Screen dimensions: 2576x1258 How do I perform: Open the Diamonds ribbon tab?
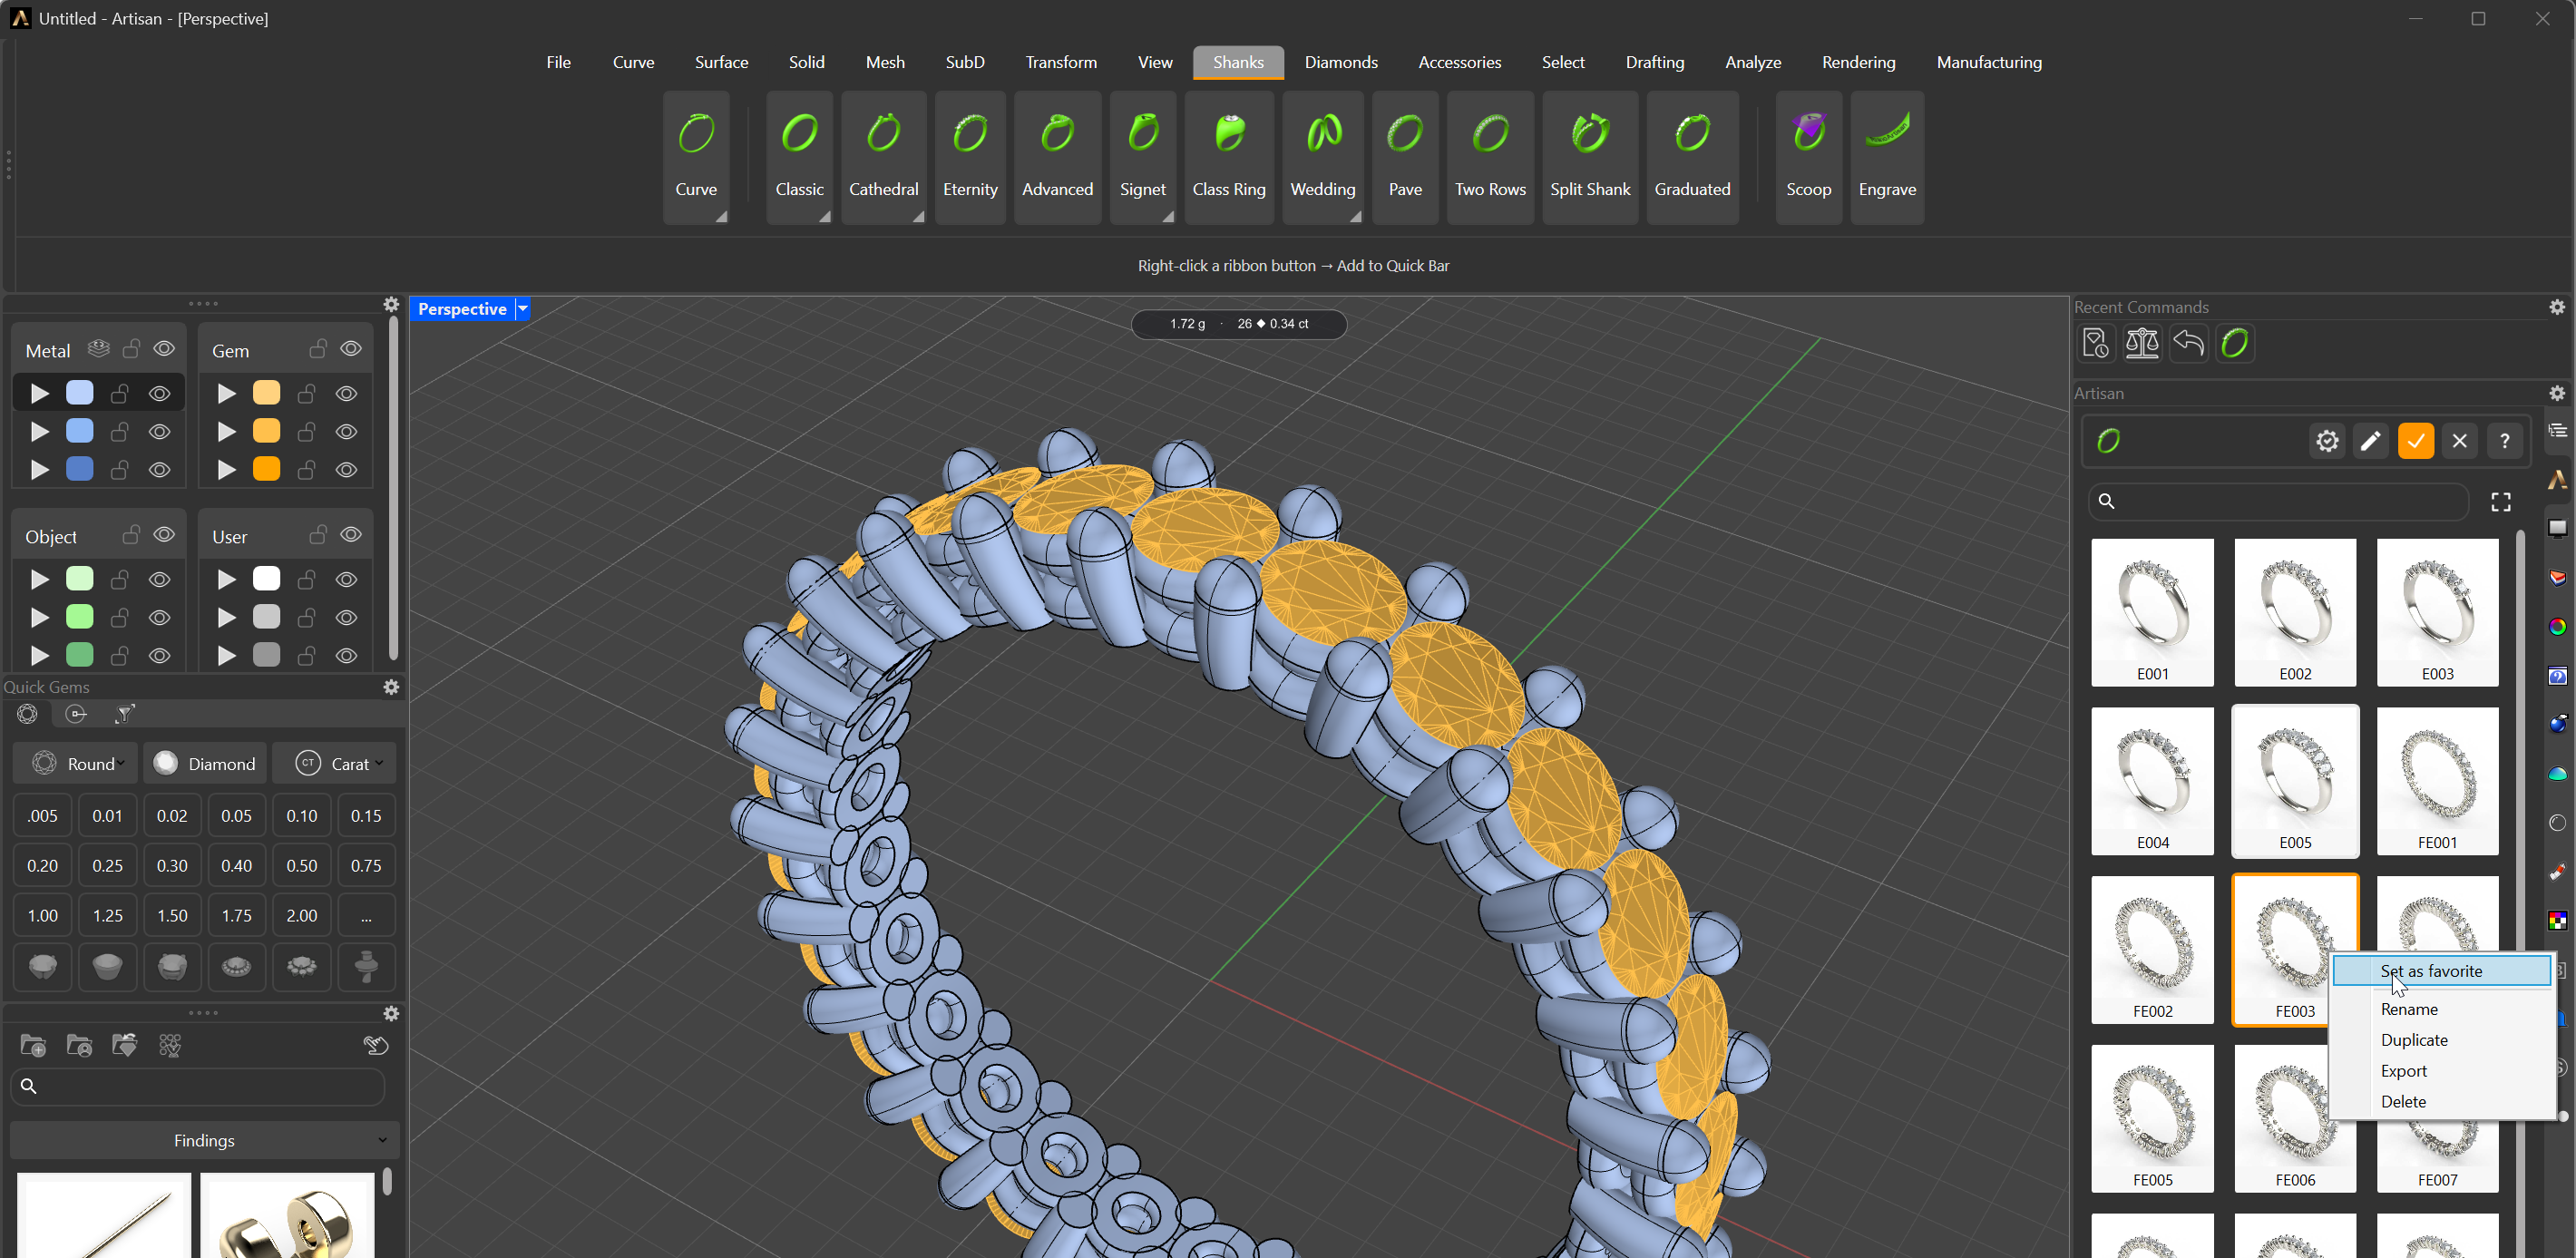[x=1341, y=62]
